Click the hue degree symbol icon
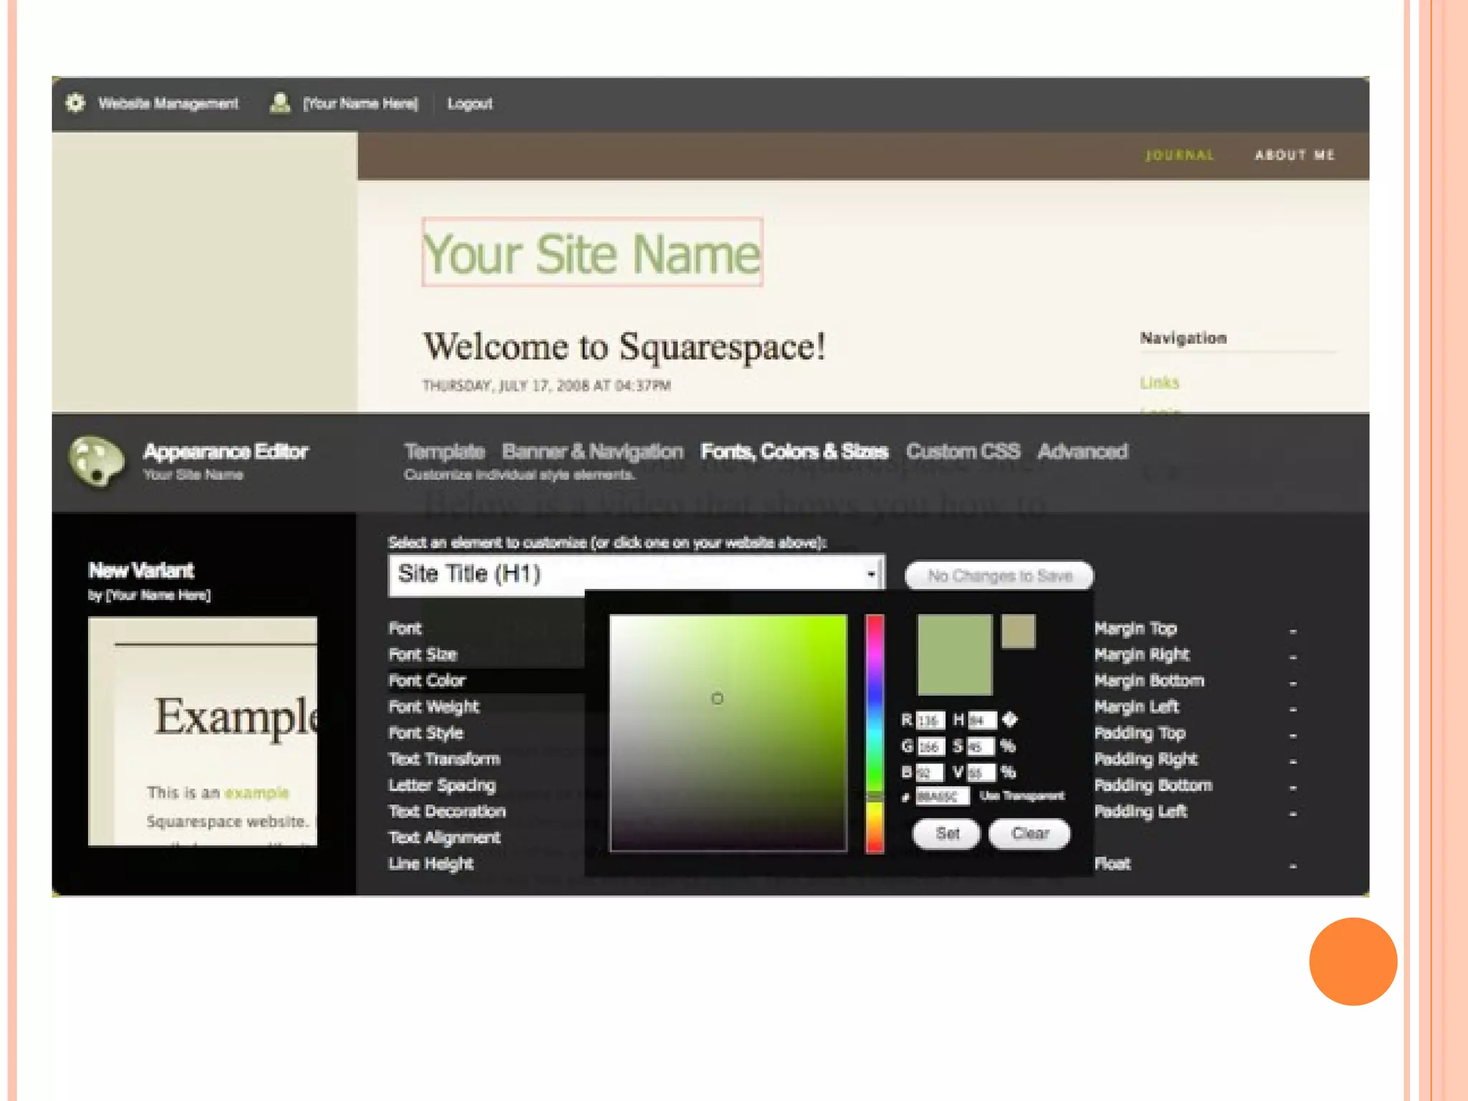The height and width of the screenshot is (1101, 1468). click(x=1010, y=719)
